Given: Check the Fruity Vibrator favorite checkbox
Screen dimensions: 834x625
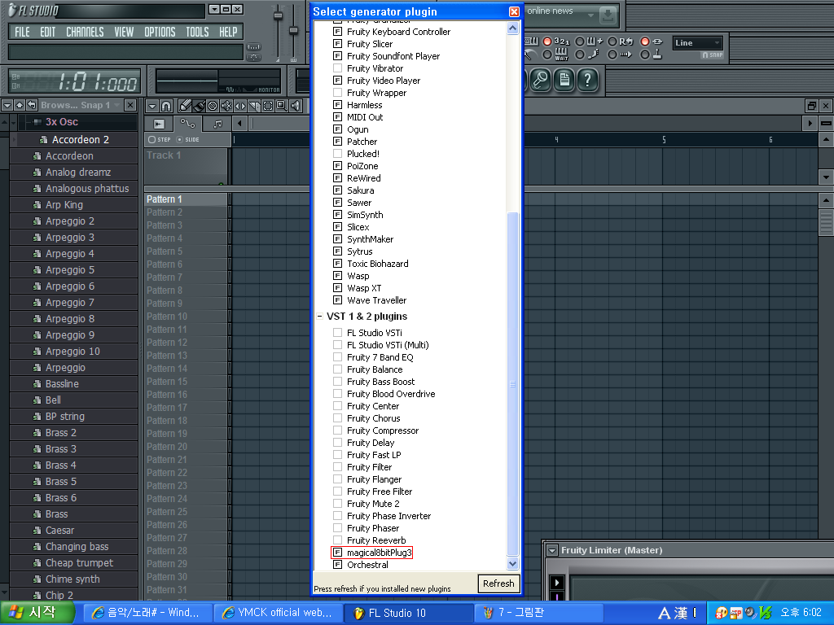Looking at the screenshot, I should tap(337, 68).
